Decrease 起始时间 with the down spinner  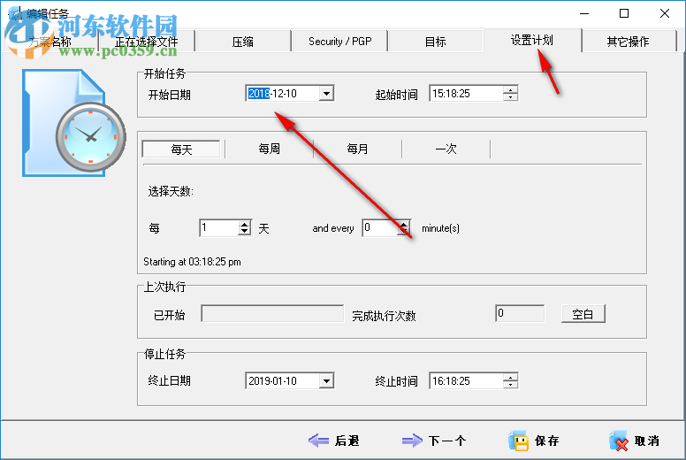pos(511,97)
